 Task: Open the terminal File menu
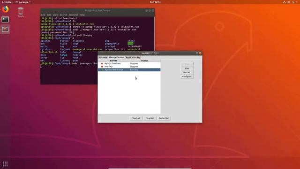43,15
